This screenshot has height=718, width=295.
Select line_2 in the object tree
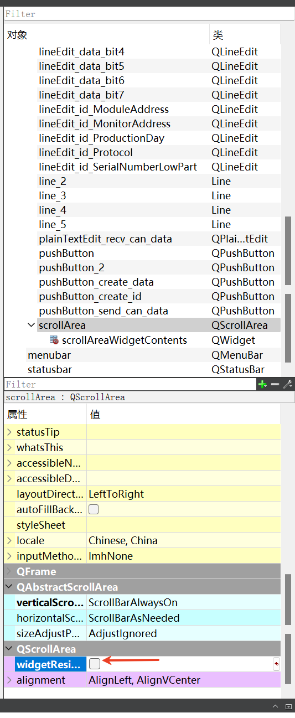[x=53, y=182]
